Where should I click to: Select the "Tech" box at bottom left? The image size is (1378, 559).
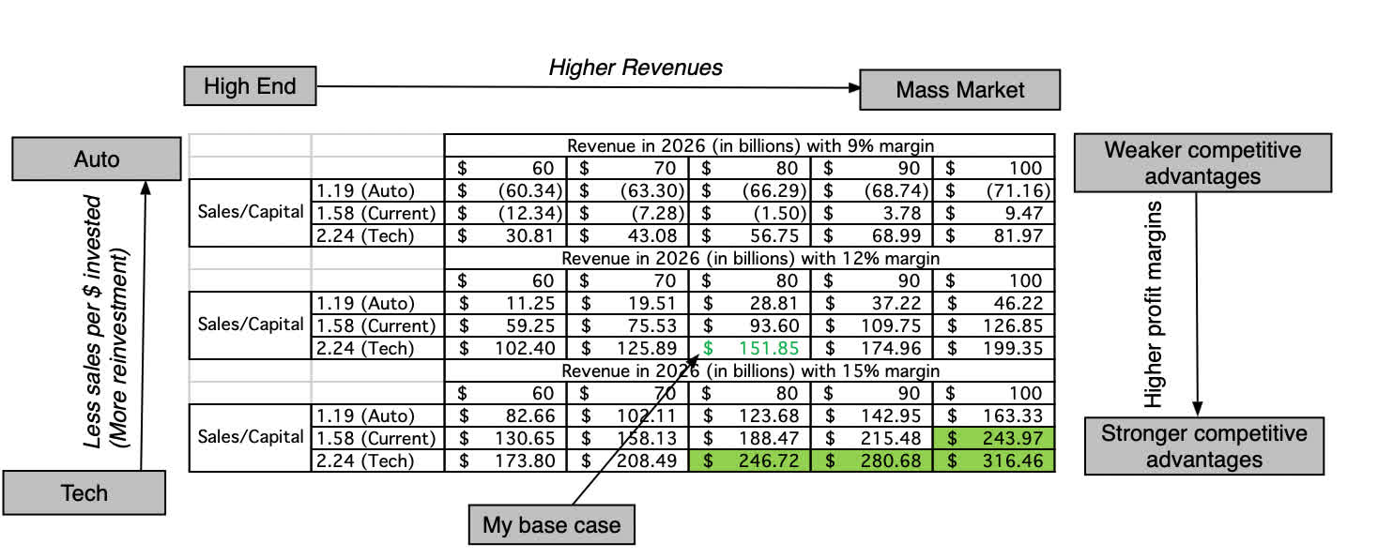click(84, 491)
